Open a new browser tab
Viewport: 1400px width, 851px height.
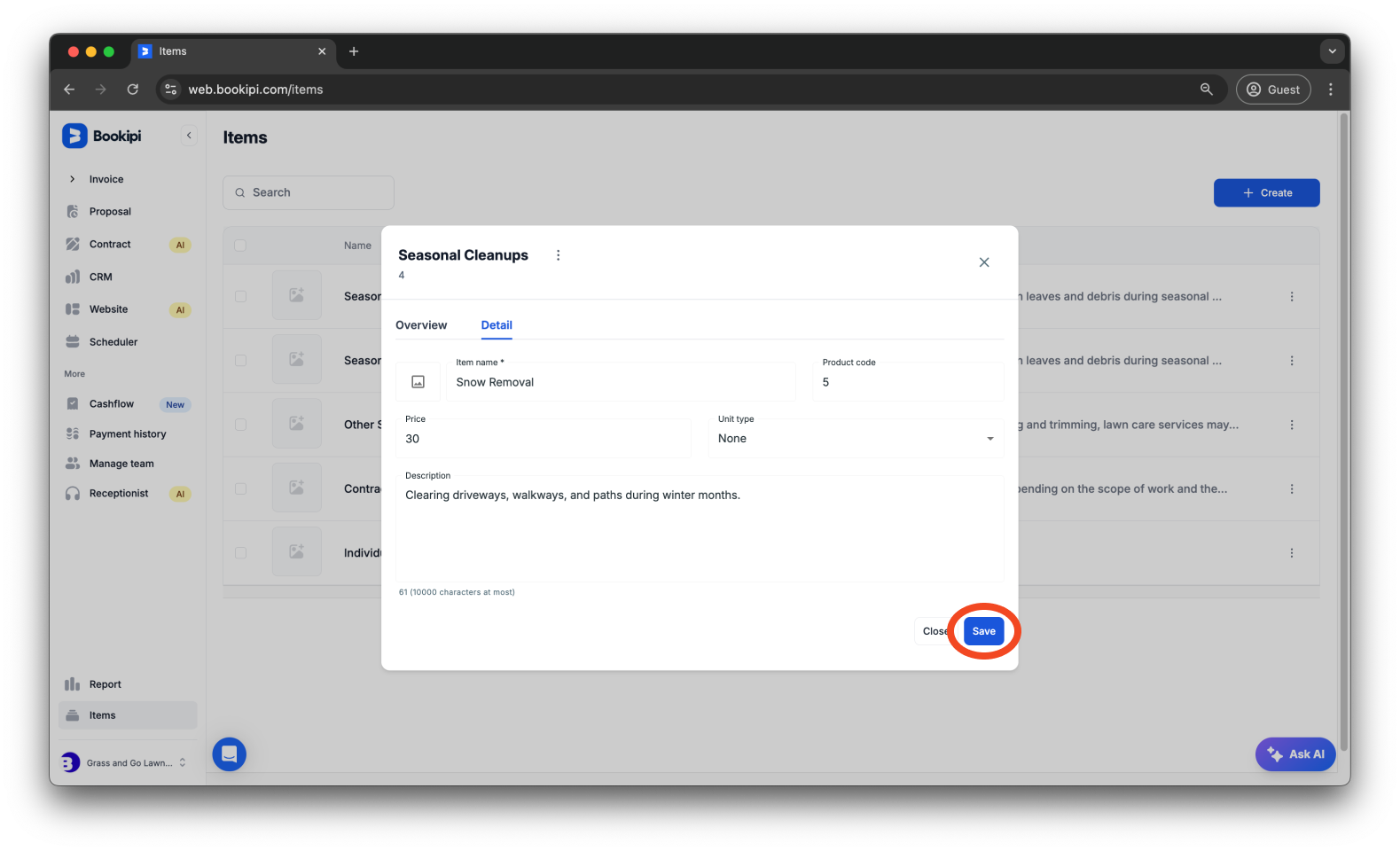(x=354, y=51)
